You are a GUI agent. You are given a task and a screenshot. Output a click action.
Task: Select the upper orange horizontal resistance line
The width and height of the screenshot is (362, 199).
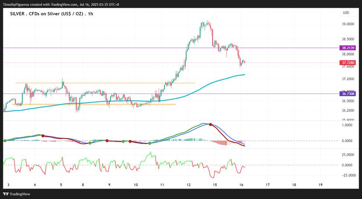point(105,83)
